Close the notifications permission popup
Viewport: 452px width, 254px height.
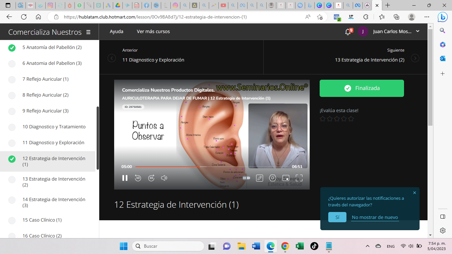pyautogui.click(x=415, y=192)
